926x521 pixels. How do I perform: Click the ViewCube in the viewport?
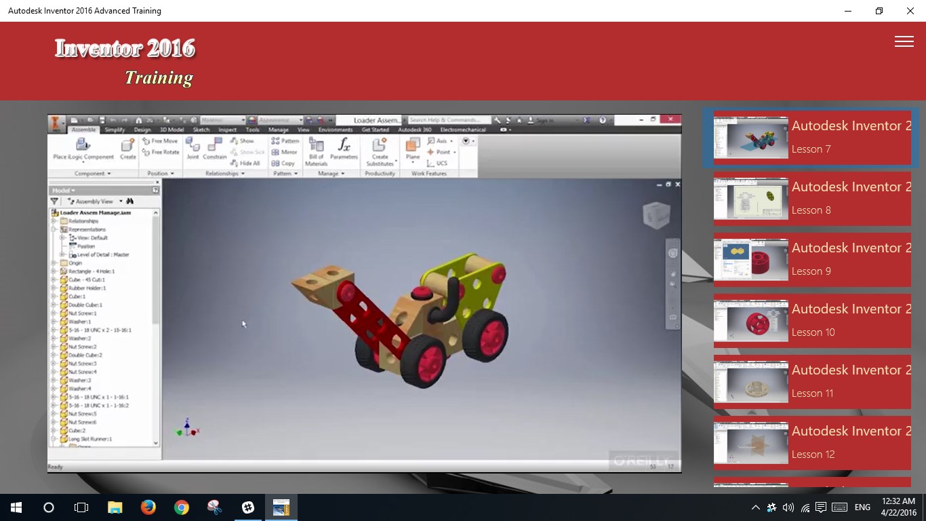tap(655, 214)
